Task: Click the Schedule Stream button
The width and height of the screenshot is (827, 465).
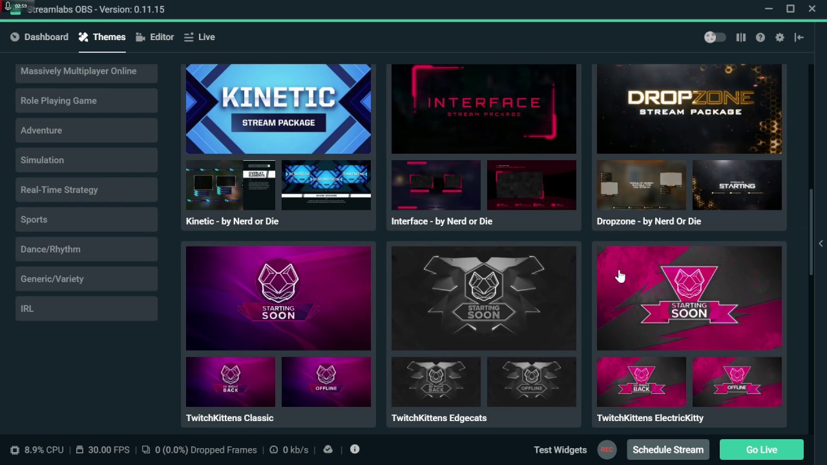Action: [x=668, y=449]
